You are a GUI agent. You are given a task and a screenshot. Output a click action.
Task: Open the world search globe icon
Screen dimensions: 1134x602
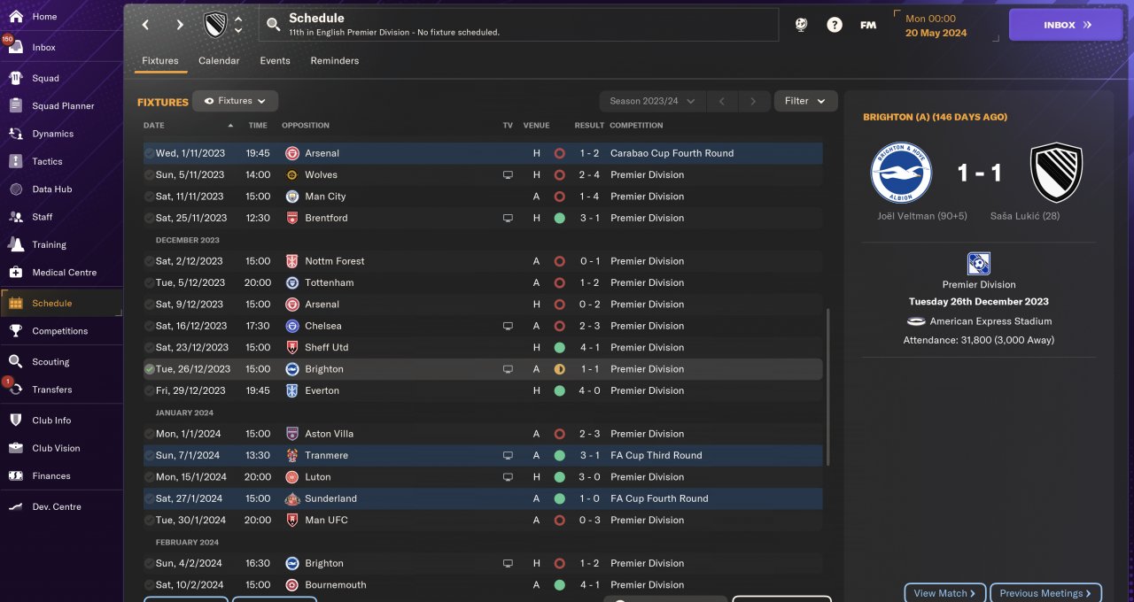801,25
